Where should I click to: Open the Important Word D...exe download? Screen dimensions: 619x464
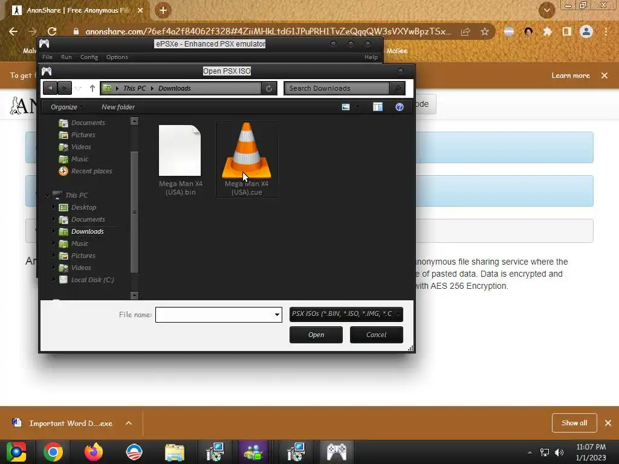pyautogui.click(x=63, y=423)
